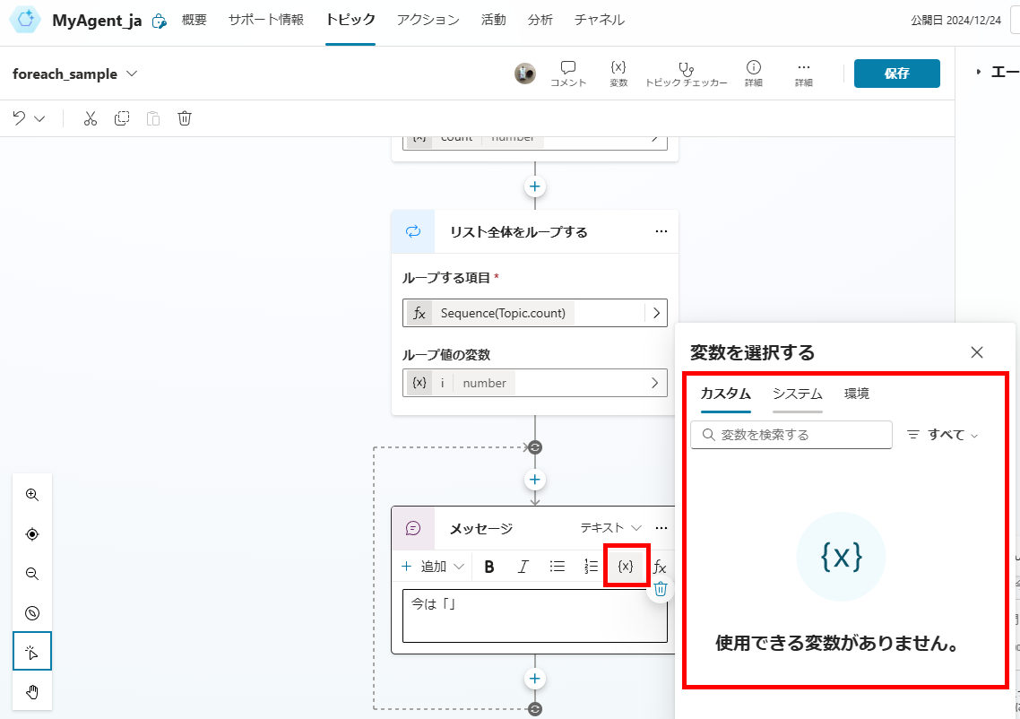Click the 追加 add button in message
Screen dimensions: 1020x719
click(x=433, y=566)
